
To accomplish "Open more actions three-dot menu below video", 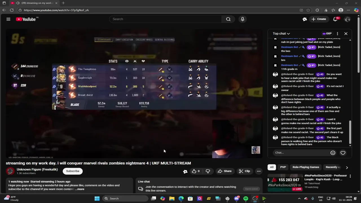I will (259, 171).
